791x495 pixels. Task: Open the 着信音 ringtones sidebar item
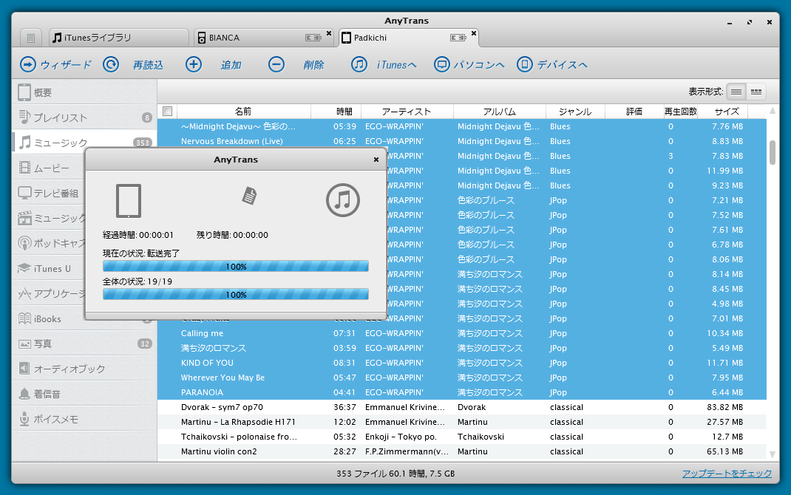point(84,394)
